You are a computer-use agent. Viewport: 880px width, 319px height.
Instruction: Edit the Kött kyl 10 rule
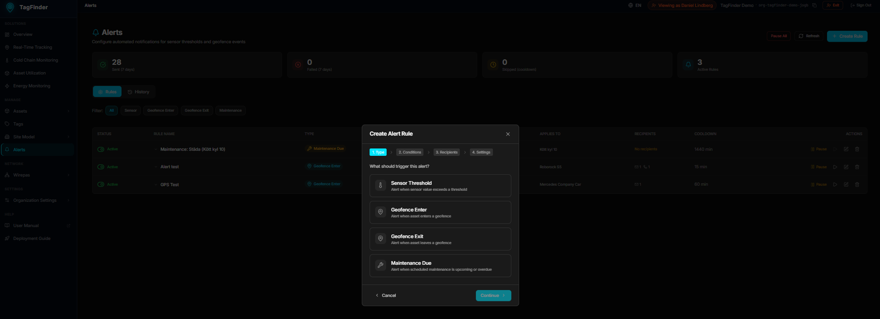pos(846,149)
